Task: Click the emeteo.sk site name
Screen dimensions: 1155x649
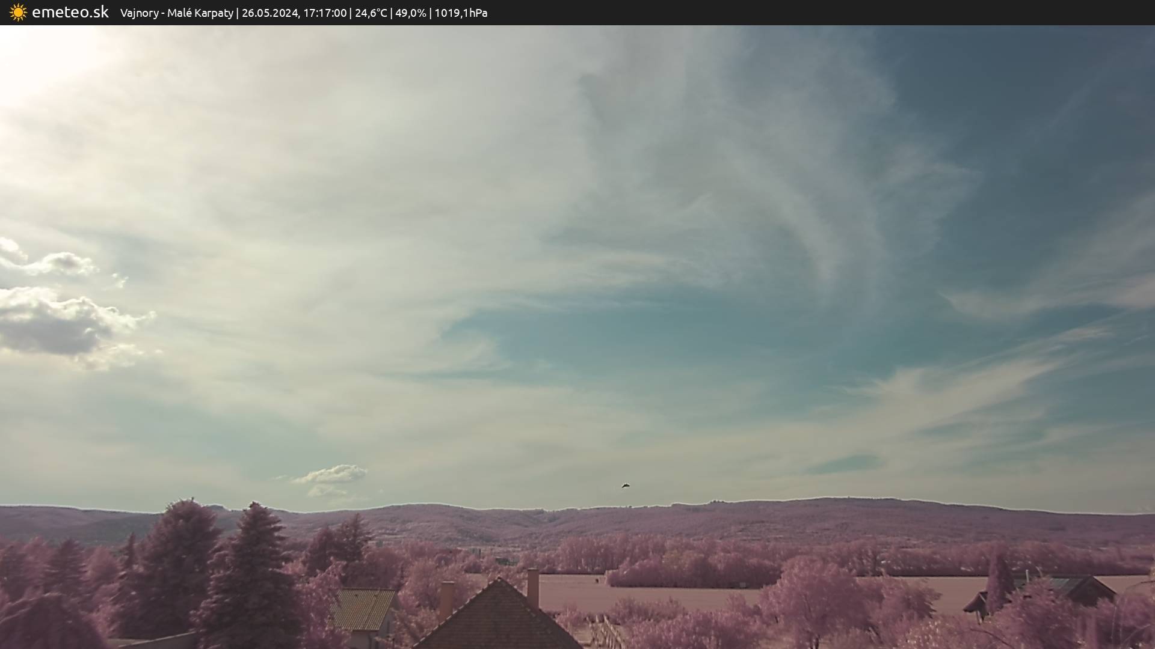Action: click(70, 12)
